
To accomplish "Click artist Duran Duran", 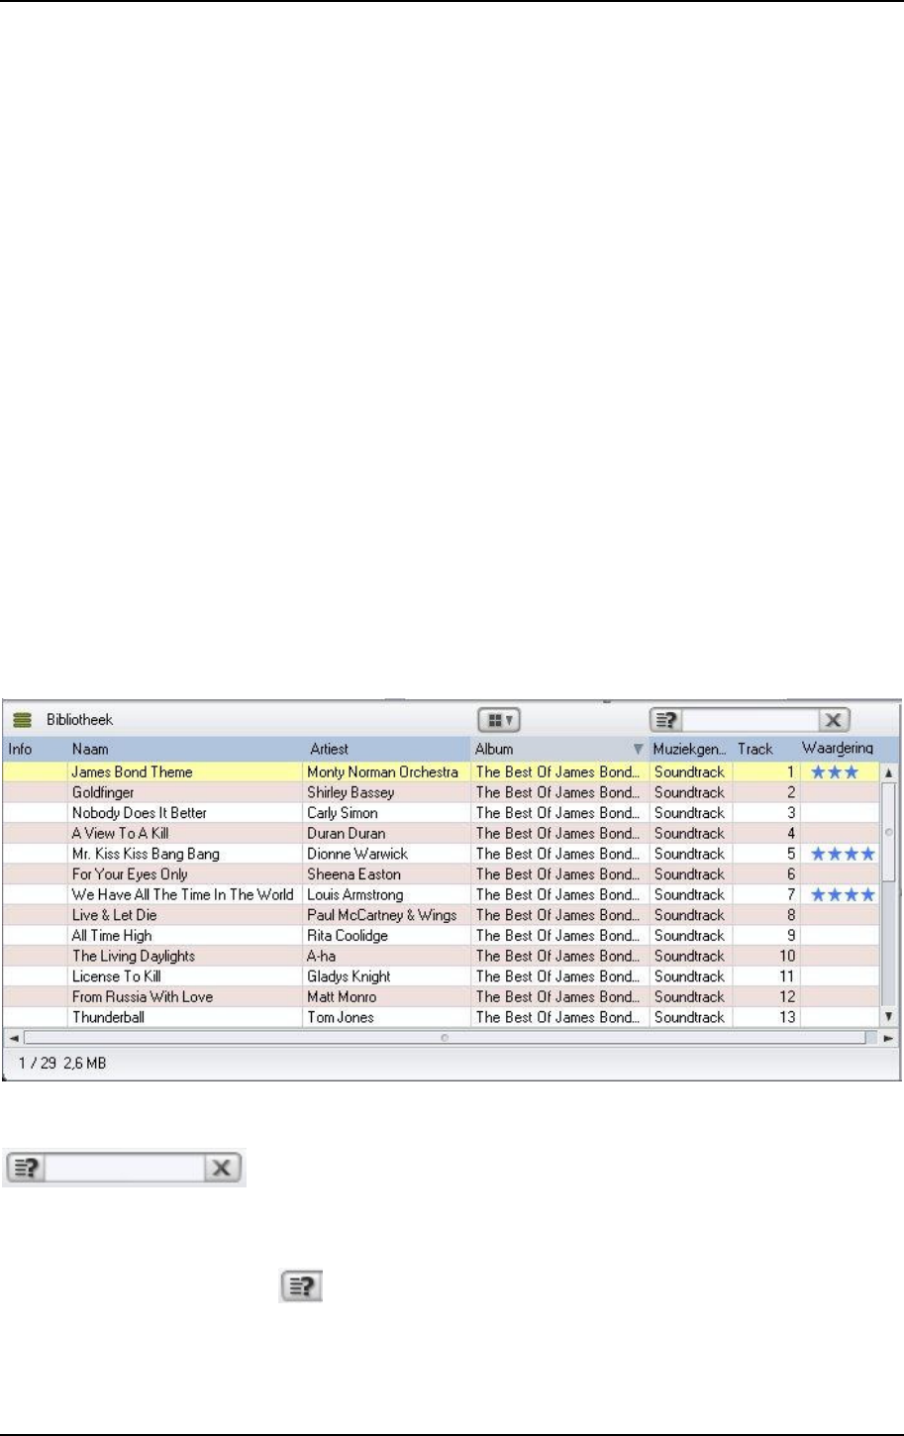I will tap(346, 833).
